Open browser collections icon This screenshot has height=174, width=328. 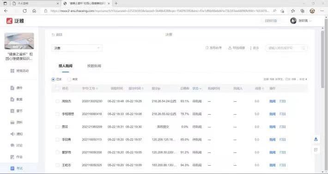click(x=303, y=11)
